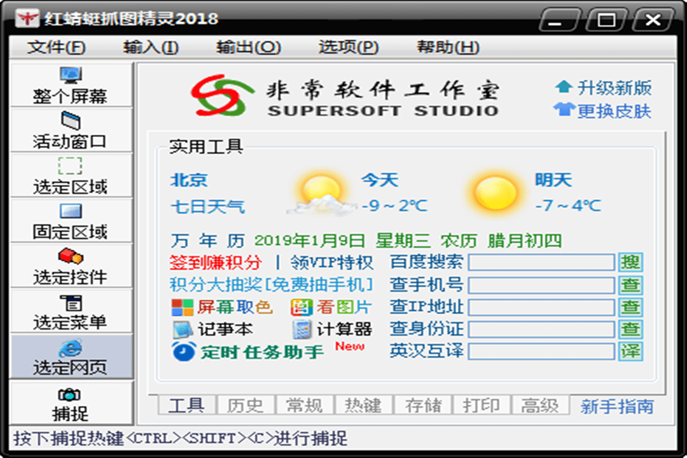
Task: Click tomorrow's temperature -7～4℃
Action: click(568, 205)
